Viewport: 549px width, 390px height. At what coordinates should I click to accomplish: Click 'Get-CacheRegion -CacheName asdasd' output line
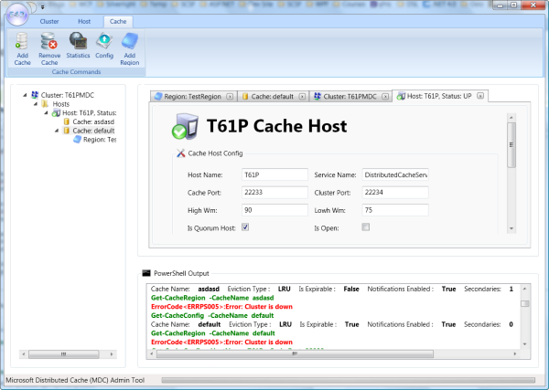212,298
